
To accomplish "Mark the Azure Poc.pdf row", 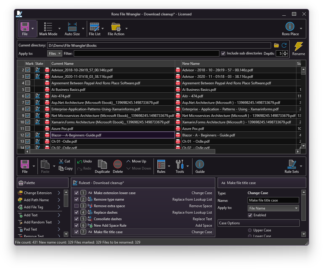I will [x=28, y=129].
